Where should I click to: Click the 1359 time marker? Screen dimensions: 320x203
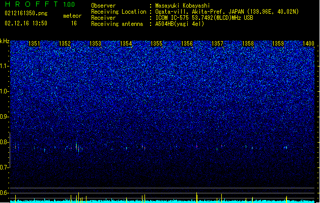tap(278, 44)
